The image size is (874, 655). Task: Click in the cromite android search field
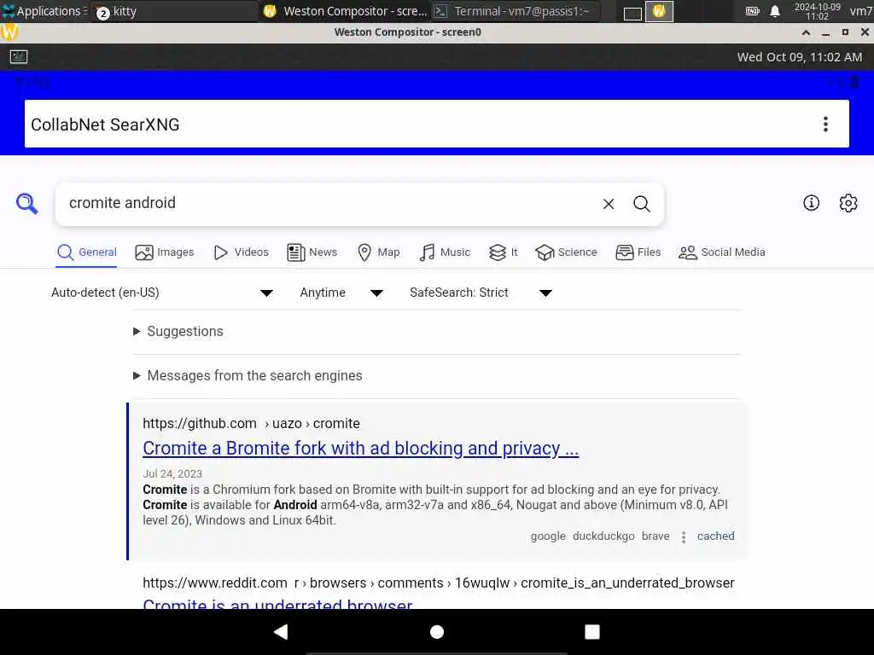point(329,203)
